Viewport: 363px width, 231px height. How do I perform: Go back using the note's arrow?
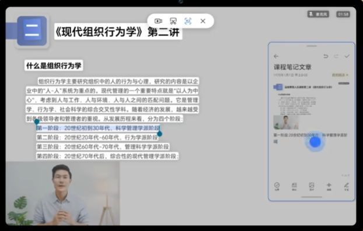(x=276, y=56)
